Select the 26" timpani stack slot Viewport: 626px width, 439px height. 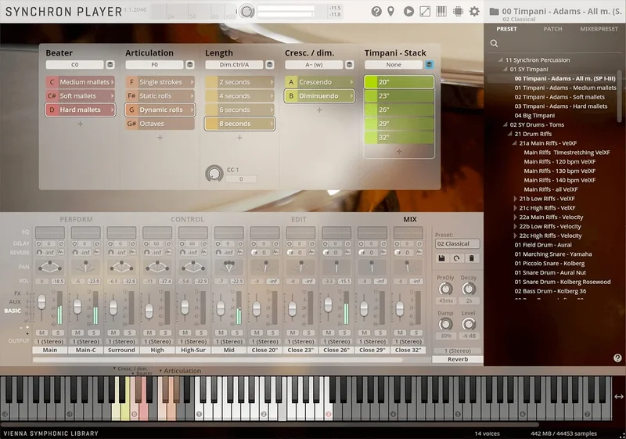pyautogui.click(x=399, y=110)
